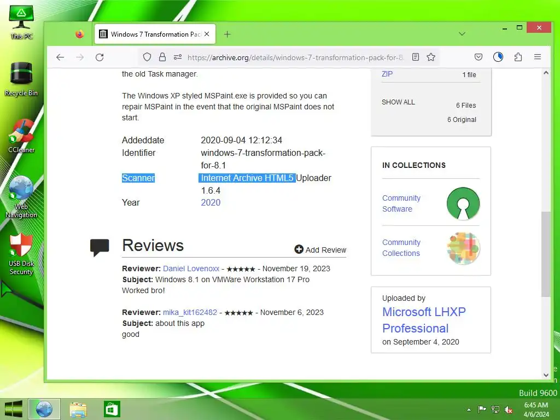This screenshot has height=420, width=560.
Task: Open reviewer mika_kit162482 profile
Action: pyautogui.click(x=190, y=312)
